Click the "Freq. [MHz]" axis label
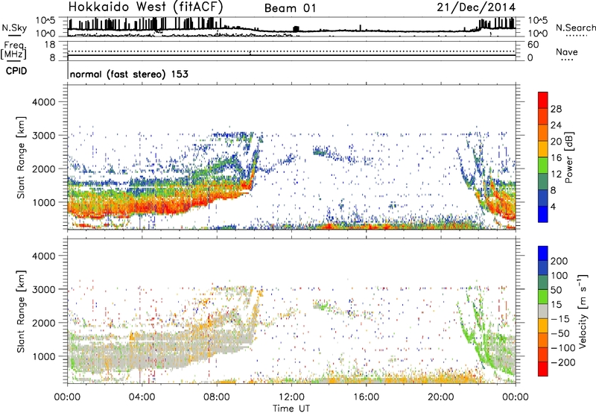 coord(13,50)
